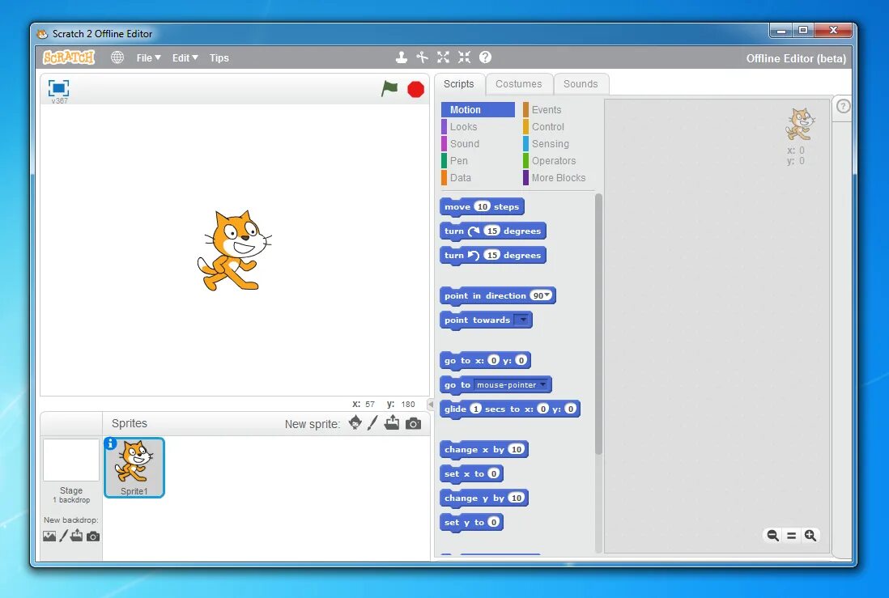Open the Tips menu
The width and height of the screenshot is (889, 598).
coord(219,57)
